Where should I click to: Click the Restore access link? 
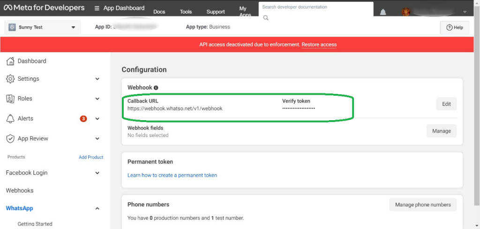(319, 45)
